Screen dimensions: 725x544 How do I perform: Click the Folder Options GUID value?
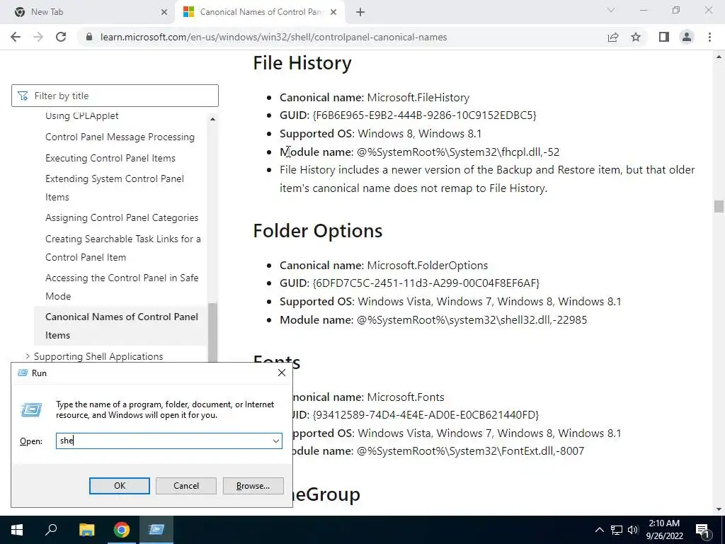pos(426,283)
